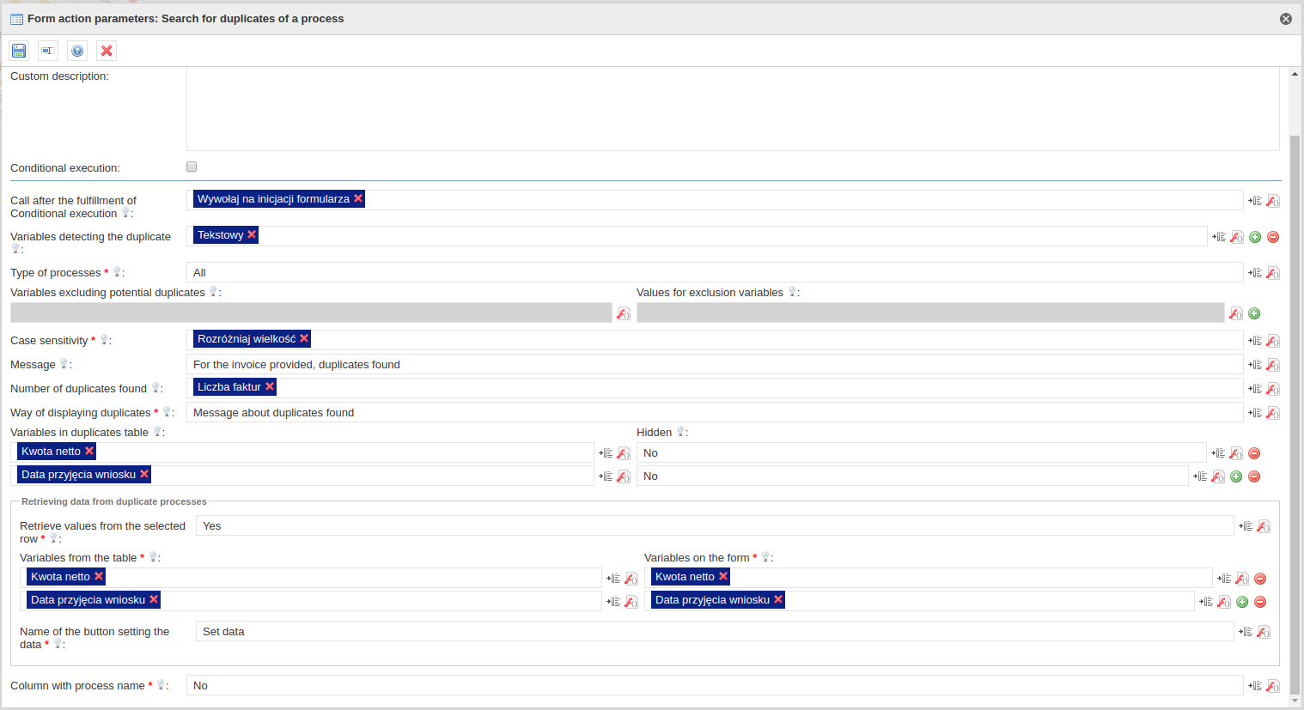Open the Way of displaying duplicates dropdown
This screenshot has height=710, width=1304.
[x=715, y=412]
